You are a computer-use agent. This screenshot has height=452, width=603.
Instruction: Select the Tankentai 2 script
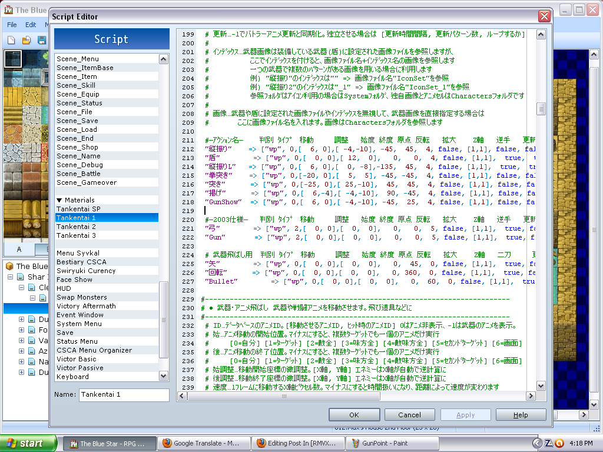click(76, 227)
